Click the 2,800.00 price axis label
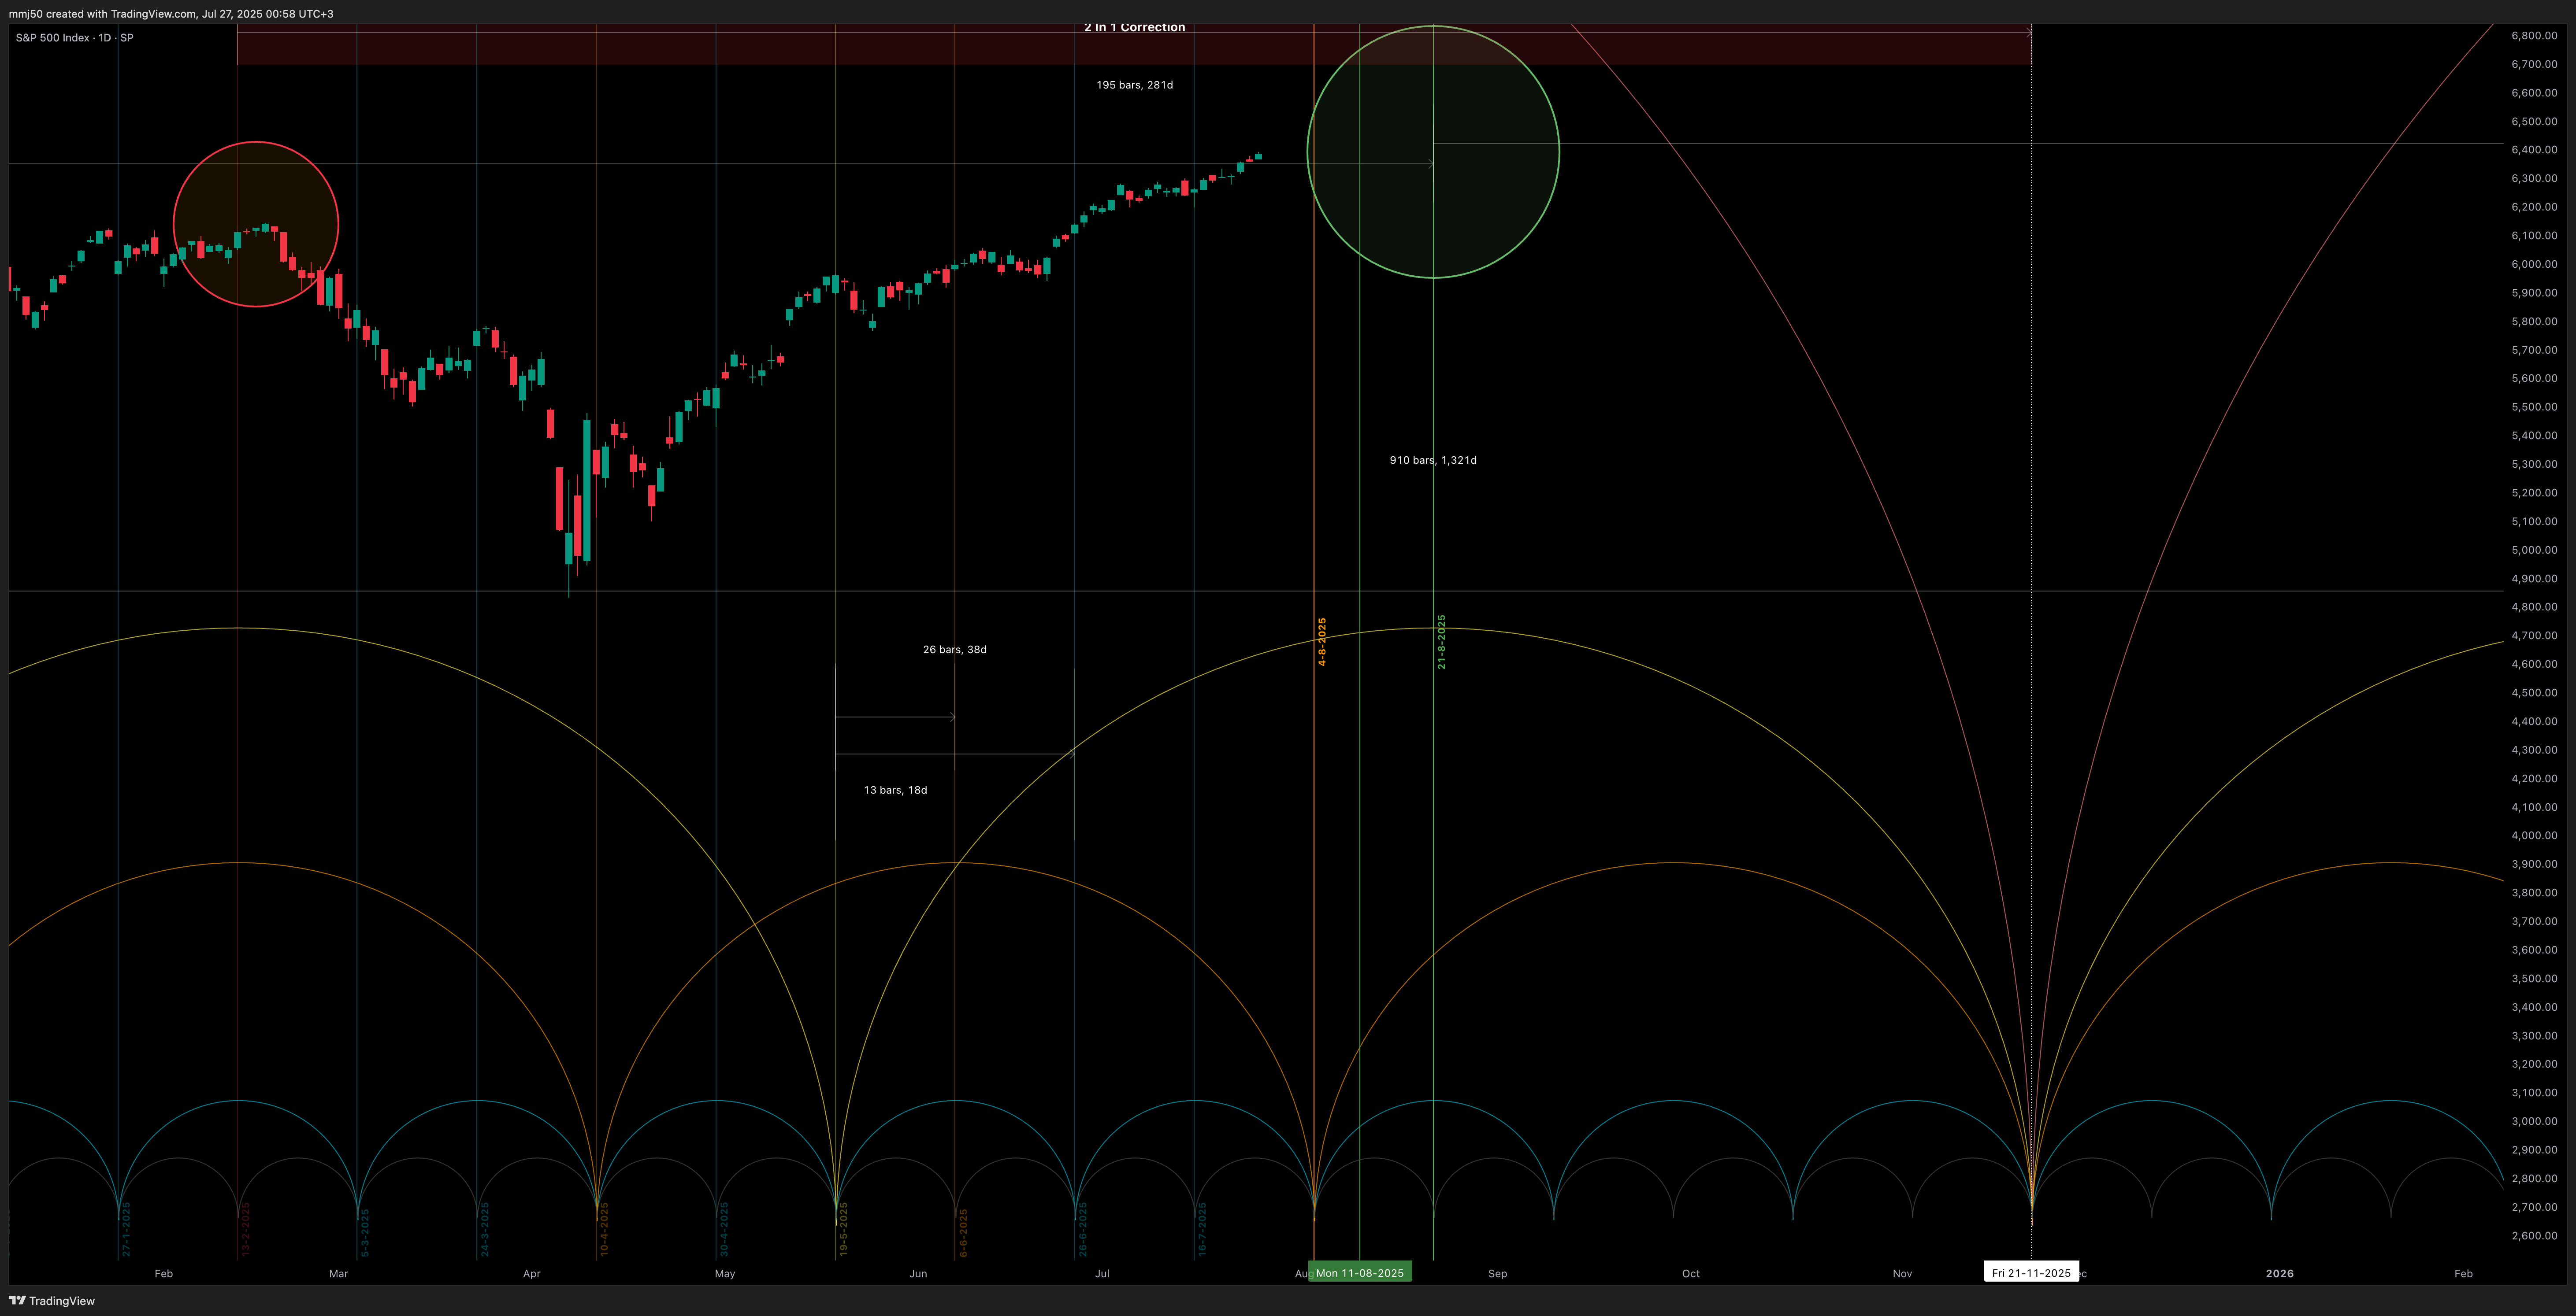 tap(2534, 1179)
